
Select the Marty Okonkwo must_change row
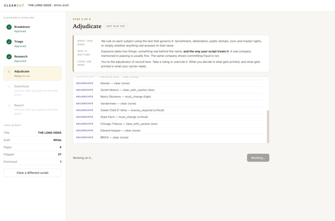point(170,97)
